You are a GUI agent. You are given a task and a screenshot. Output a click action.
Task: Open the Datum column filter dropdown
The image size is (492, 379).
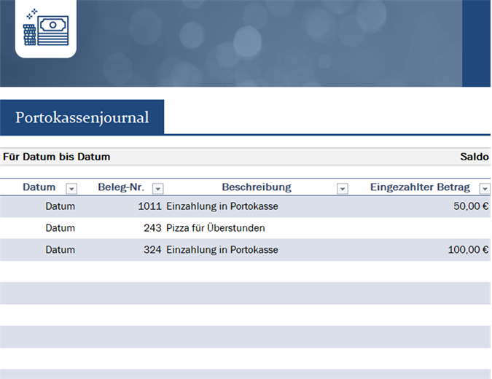pyautogui.click(x=71, y=189)
